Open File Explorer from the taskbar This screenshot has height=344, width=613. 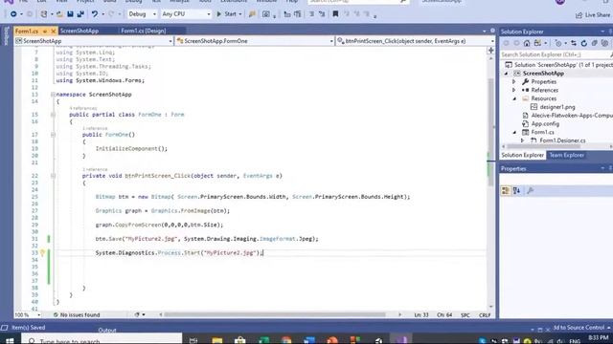coord(217,340)
